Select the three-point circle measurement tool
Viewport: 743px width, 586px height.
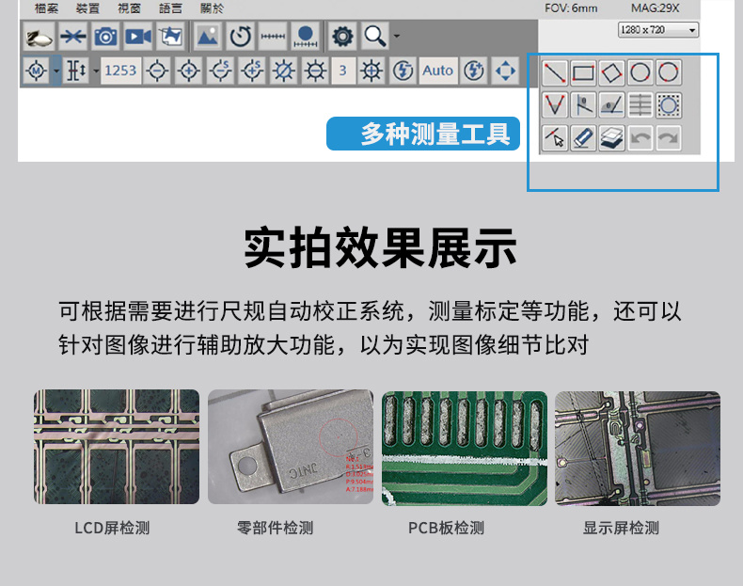click(669, 72)
